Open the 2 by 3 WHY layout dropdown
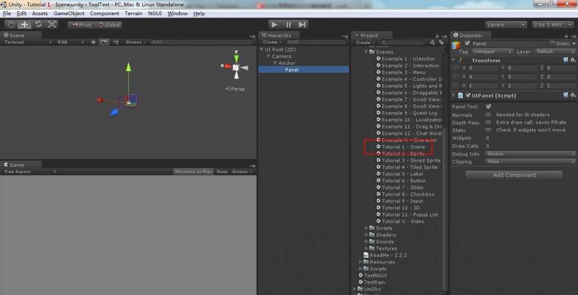578x295 pixels. [552, 25]
